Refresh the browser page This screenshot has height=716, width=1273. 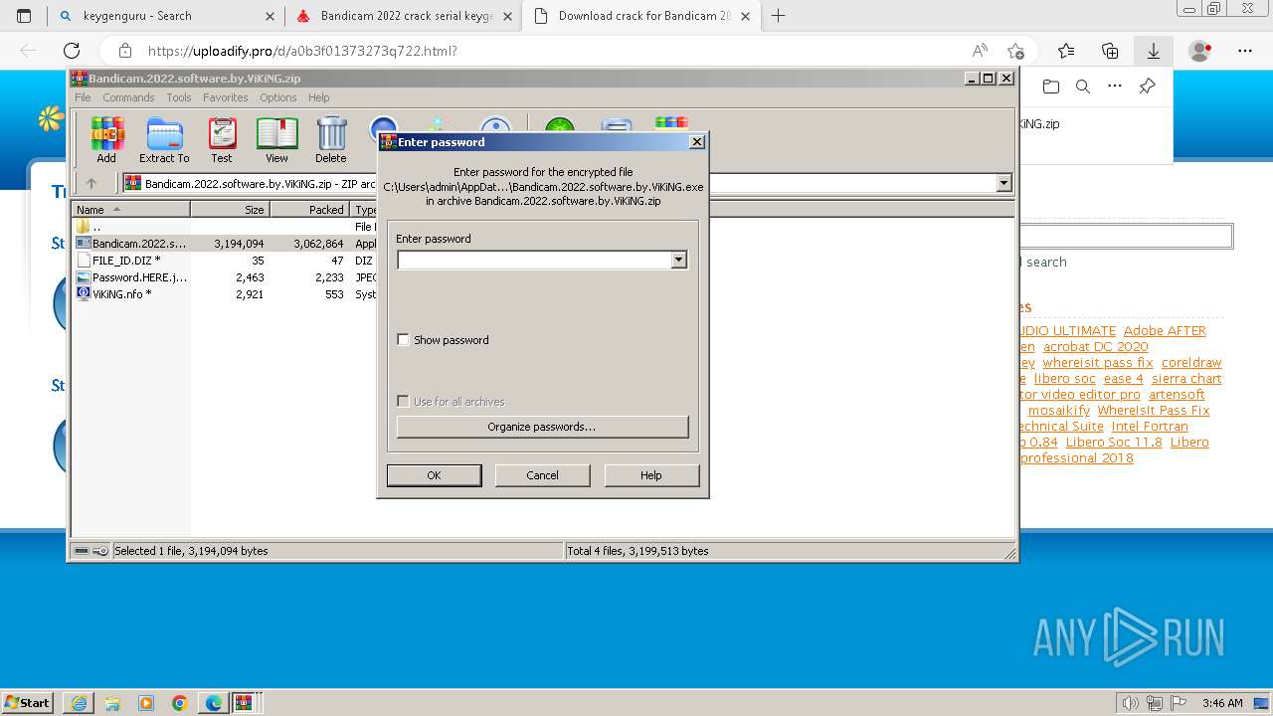pos(72,51)
